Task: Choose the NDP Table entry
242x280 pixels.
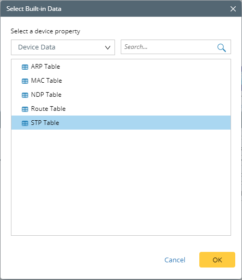Action: (x=121, y=95)
